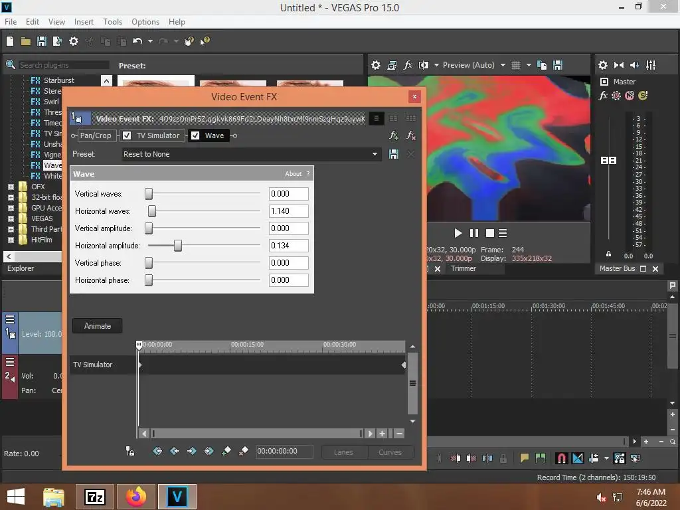
Task: Select the Starburst plug-in
Action: 58,80
